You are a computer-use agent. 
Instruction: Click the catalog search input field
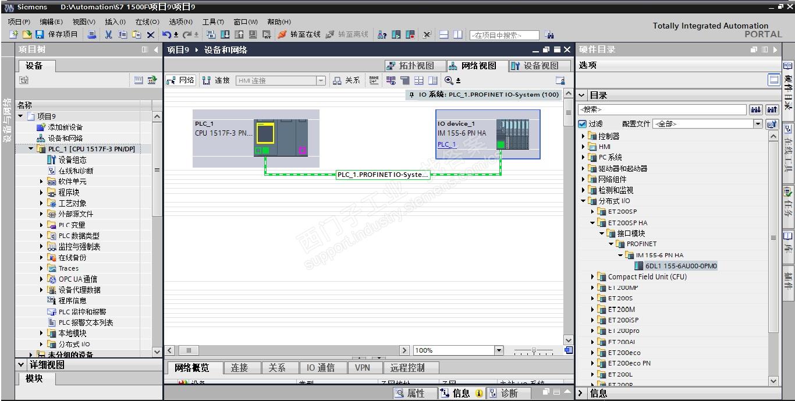coord(662,109)
